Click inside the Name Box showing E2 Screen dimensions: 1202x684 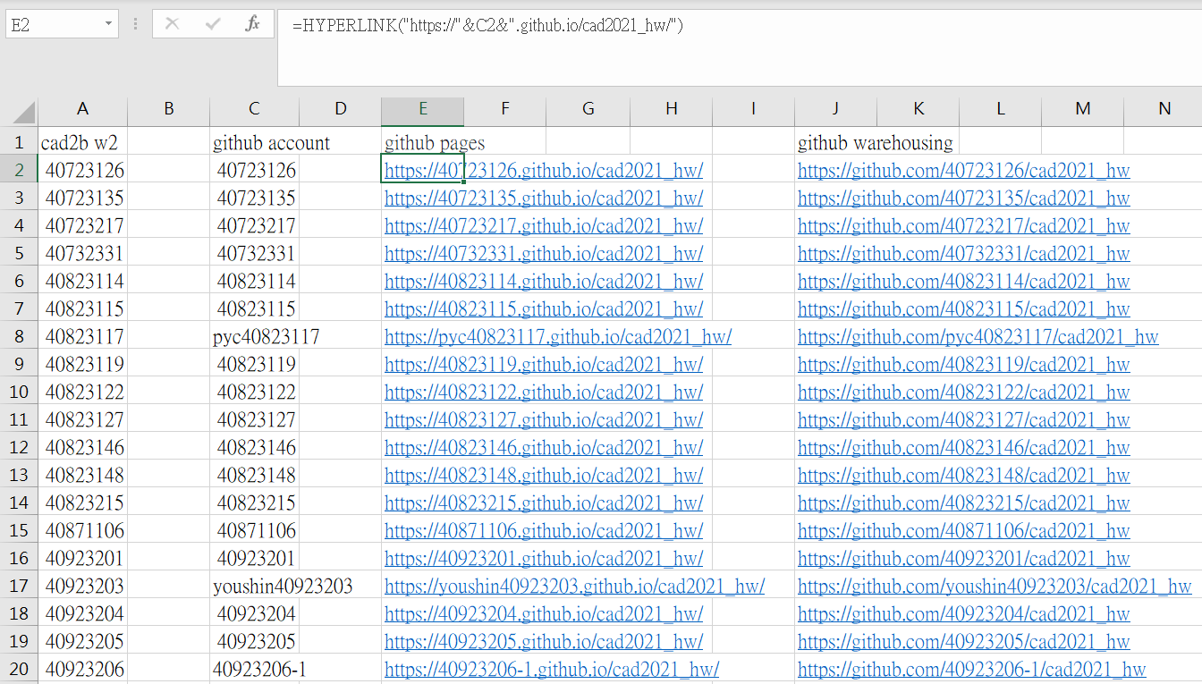[54, 24]
